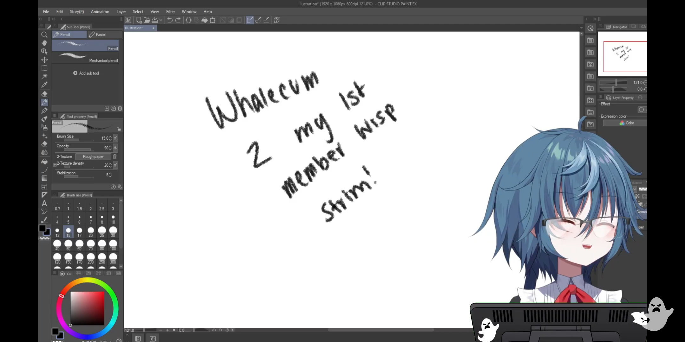This screenshot has width=685, height=342.
Task: Select the Eraser tool
Action: pyautogui.click(x=44, y=94)
